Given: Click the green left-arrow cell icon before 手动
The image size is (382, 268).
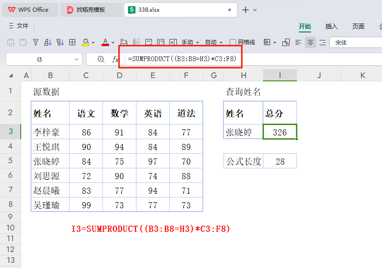Looking at the screenshot, I should coord(173,42).
